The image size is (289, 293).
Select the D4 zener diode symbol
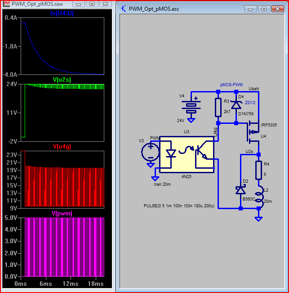coord(236,105)
